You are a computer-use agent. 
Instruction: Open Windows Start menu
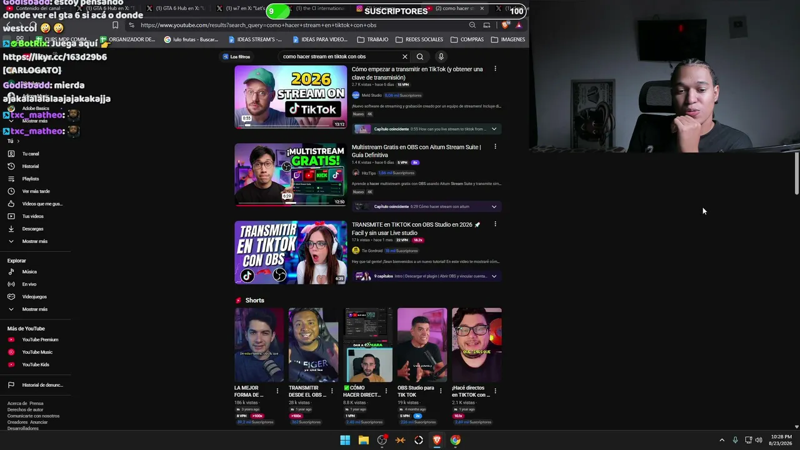coord(345,440)
